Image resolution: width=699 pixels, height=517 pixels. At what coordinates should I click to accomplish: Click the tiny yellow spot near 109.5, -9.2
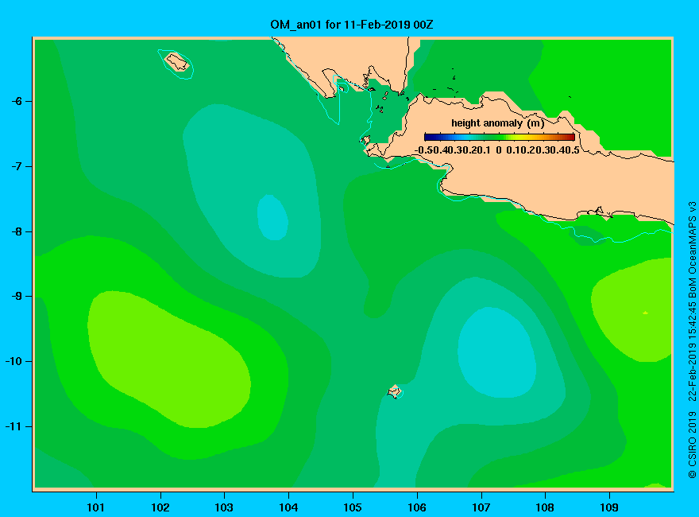pos(645,313)
